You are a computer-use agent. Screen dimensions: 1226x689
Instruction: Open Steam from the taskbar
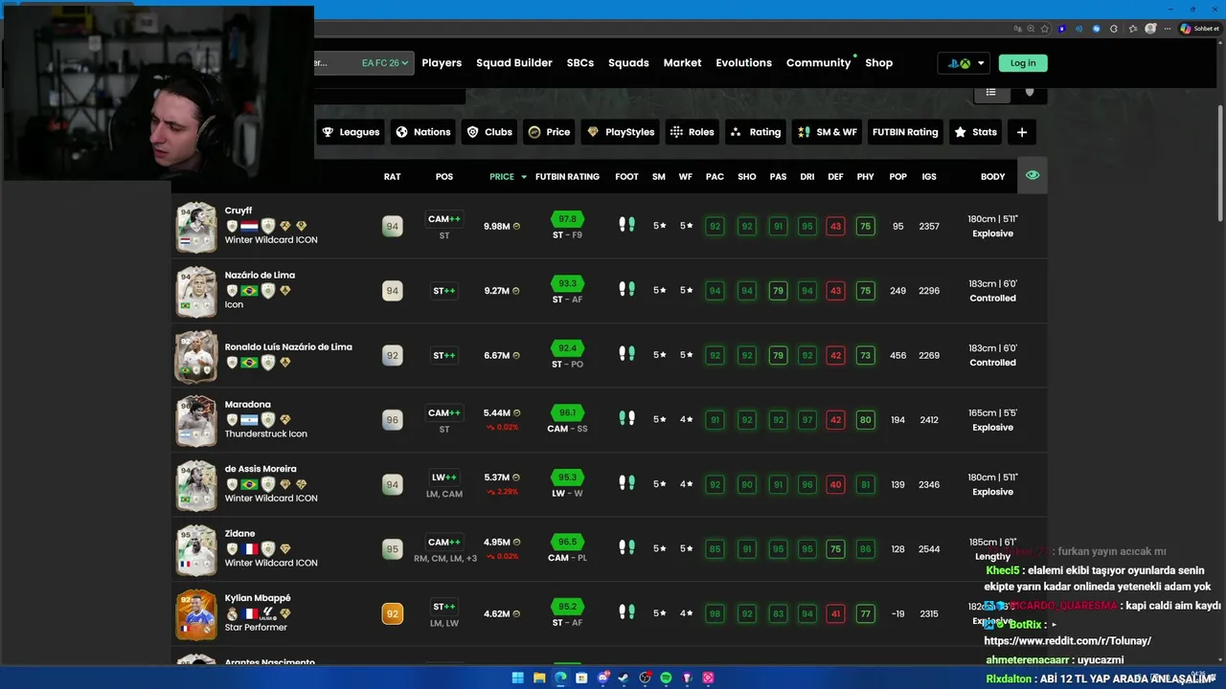click(x=624, y=678)
